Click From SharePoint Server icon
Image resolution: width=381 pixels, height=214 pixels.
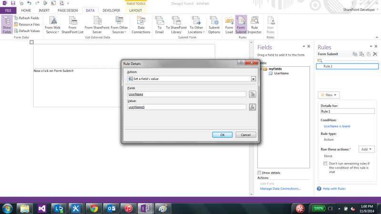(x=97, y=25)
